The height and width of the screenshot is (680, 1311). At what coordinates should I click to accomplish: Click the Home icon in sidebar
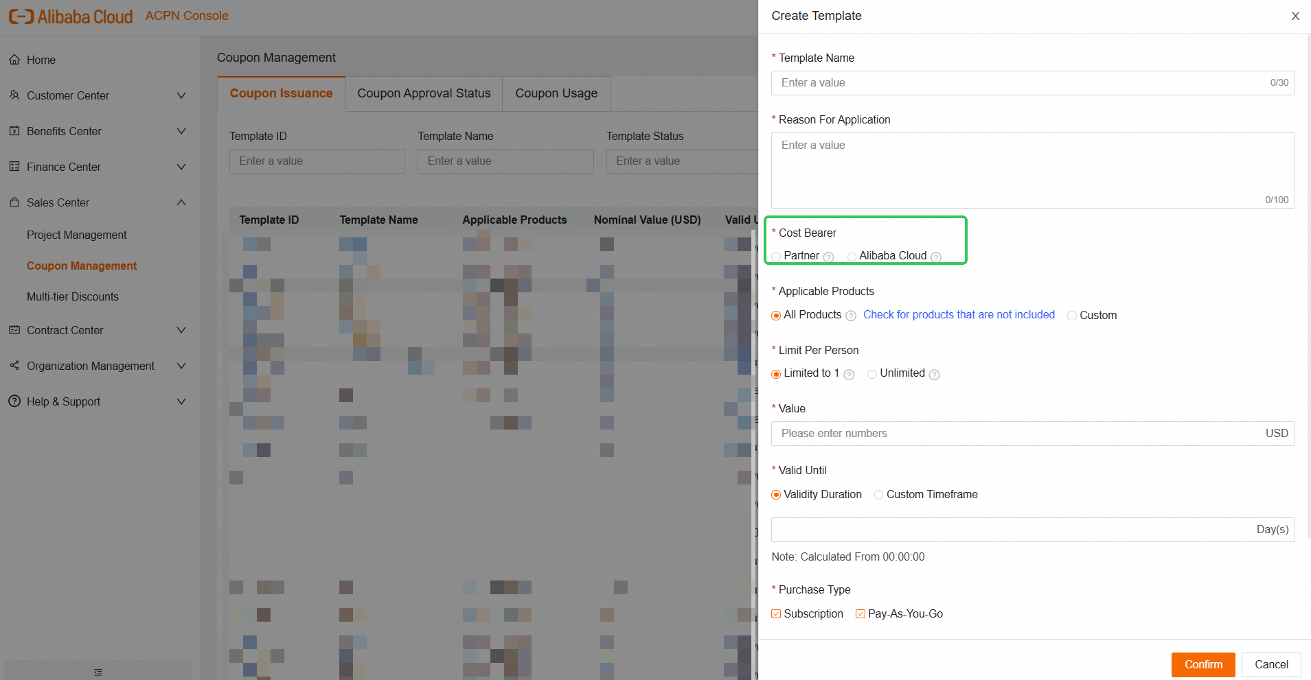14,60
